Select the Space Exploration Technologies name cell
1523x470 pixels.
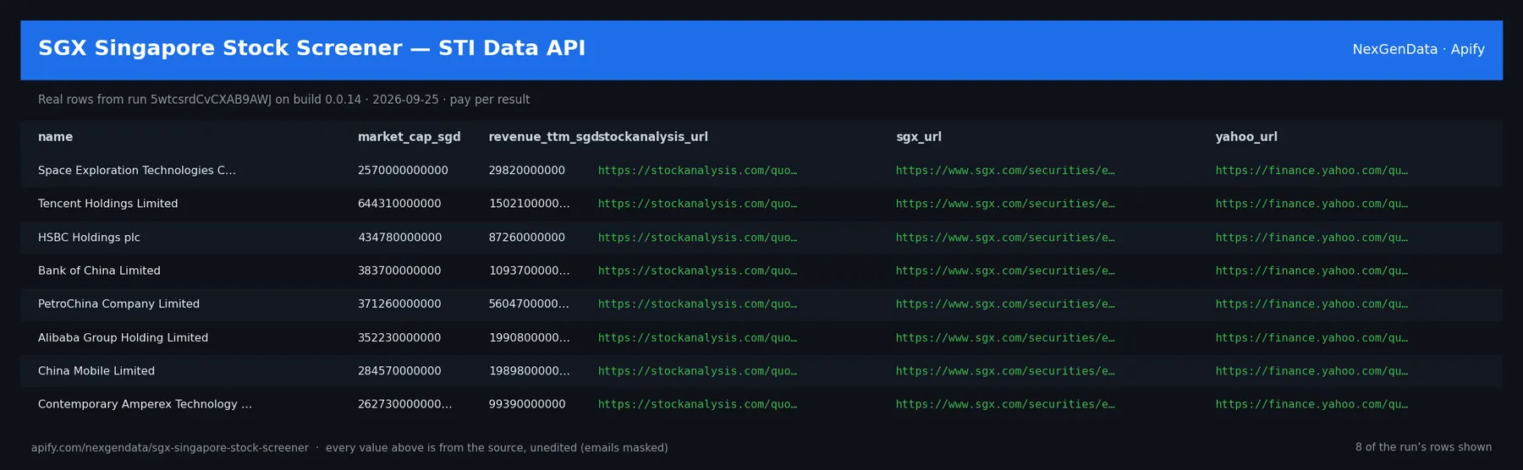(137, 171)
